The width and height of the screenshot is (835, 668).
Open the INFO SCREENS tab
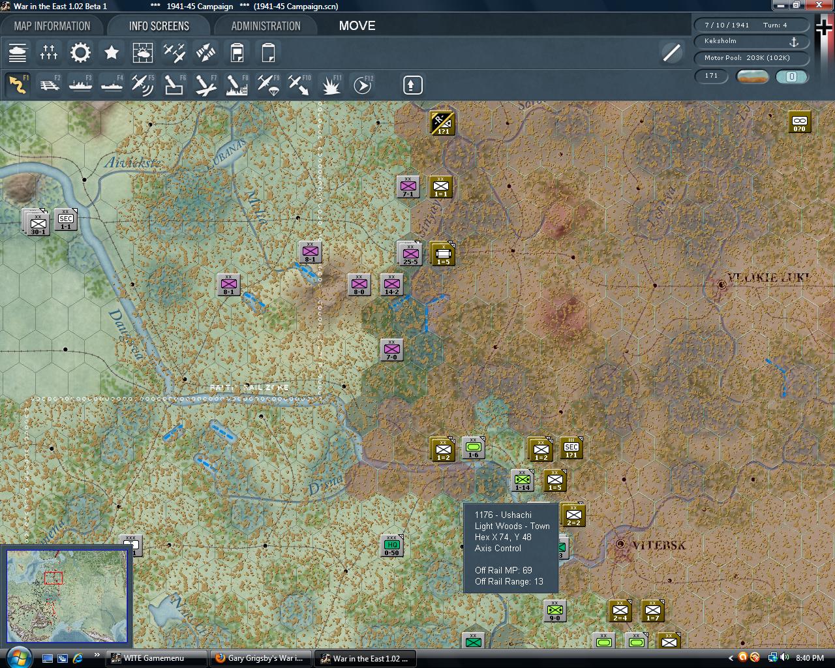pos(159,26)
